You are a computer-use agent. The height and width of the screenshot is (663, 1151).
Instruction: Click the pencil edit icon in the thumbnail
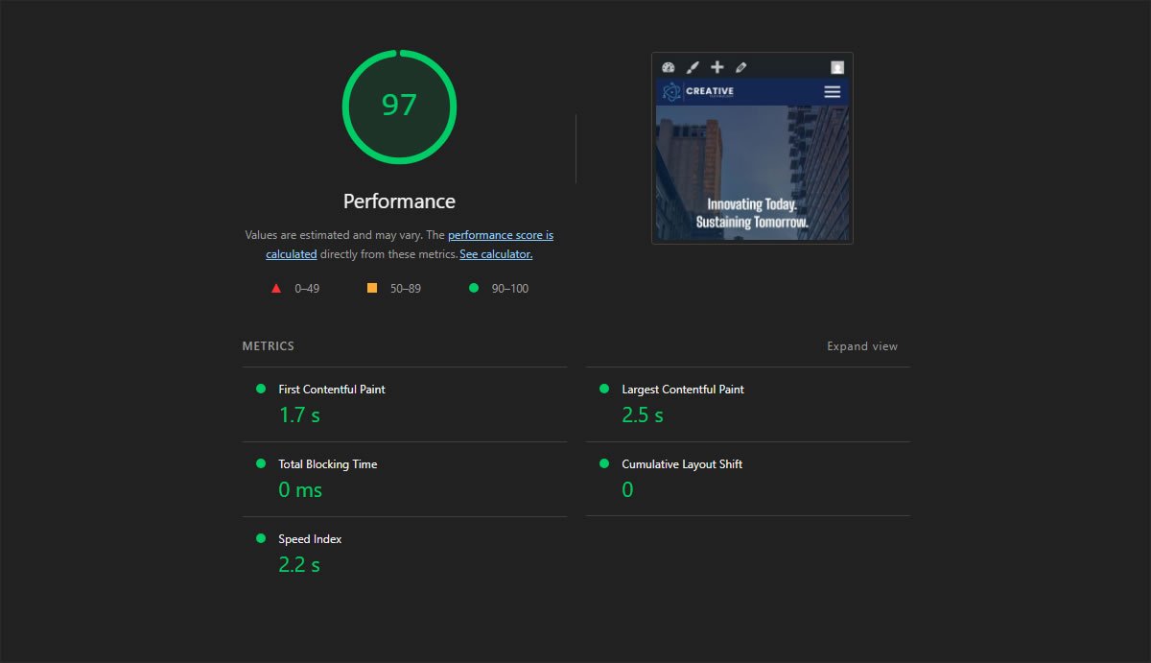[740, 67]
